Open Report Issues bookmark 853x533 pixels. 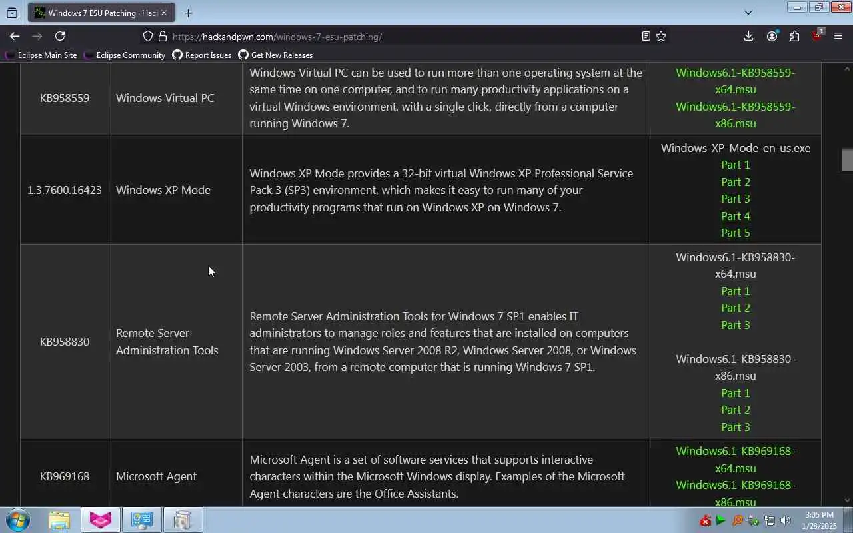click(202, 55)
